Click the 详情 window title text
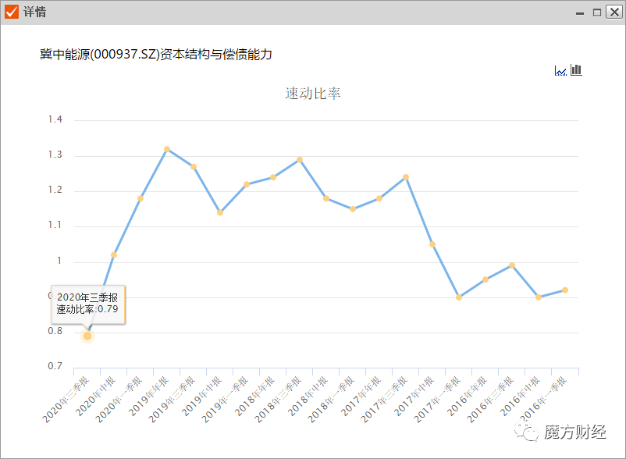Viewport: 626px width, 459px height. coord(34,12)
